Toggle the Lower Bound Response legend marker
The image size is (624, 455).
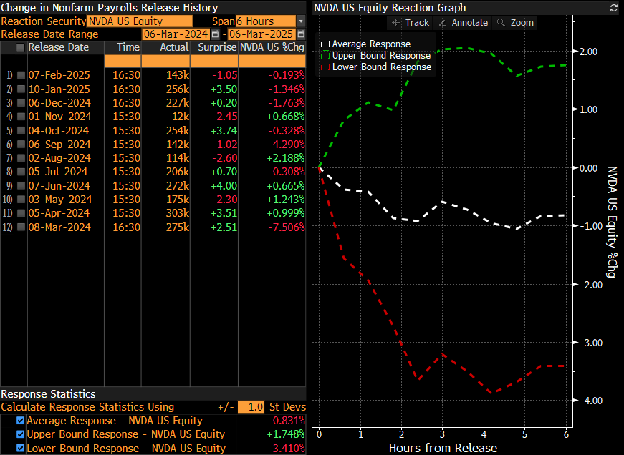pyautogui.click(x=325, y=67)
